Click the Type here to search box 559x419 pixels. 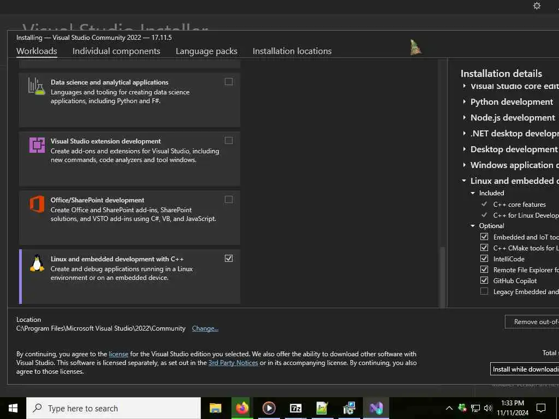[x=114, y=408]
